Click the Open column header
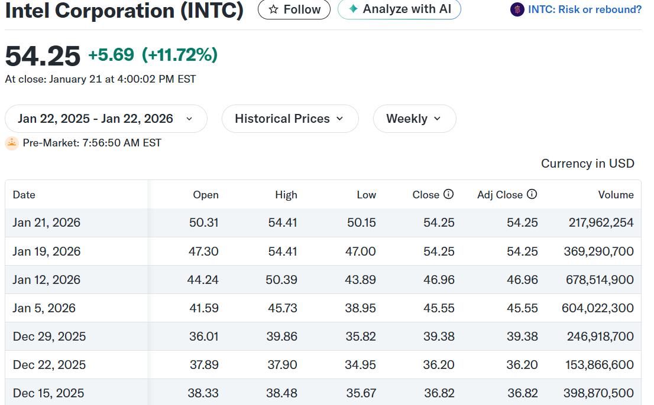This screenshot has width=654, height=405. [x=206, y=195]
